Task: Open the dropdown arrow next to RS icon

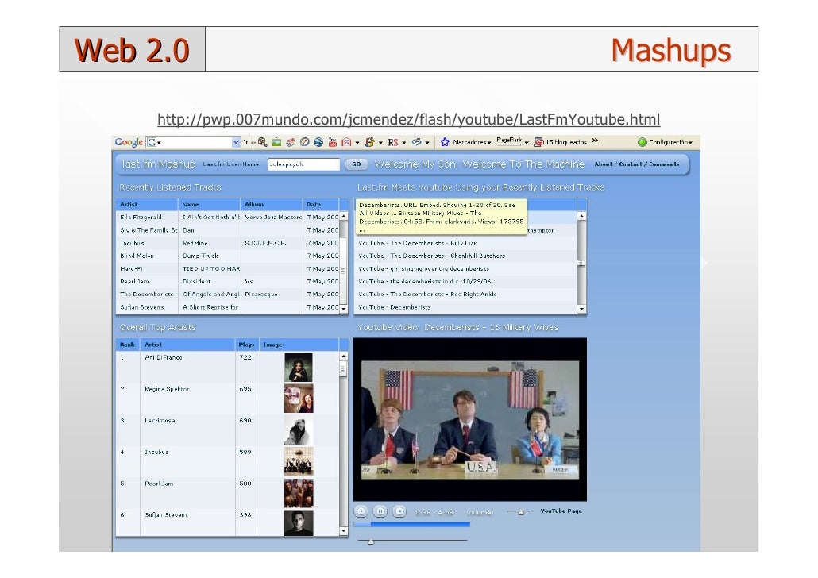Action: click(403, 142)
